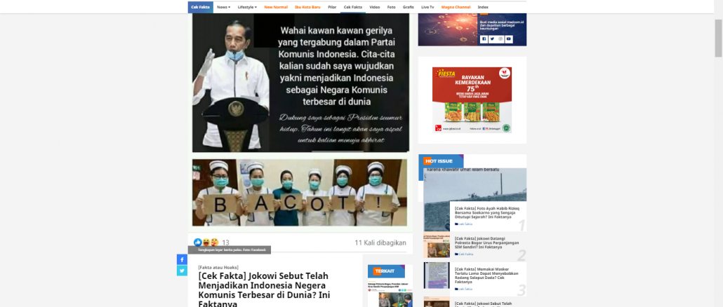Image resolution: width=723 pixels, height=307 pixels.
Task: Click the Fiesta Rayakan Kemerdekaan advertisement
Action: [472, 100]
